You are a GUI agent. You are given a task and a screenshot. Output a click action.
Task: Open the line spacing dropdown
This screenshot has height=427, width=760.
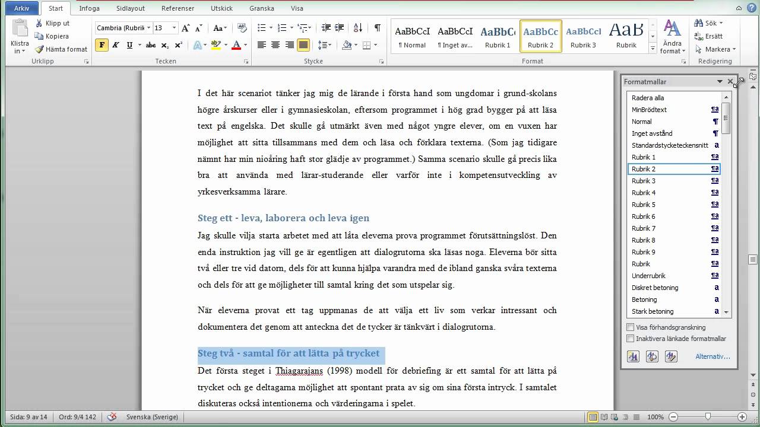click(325, 45)
